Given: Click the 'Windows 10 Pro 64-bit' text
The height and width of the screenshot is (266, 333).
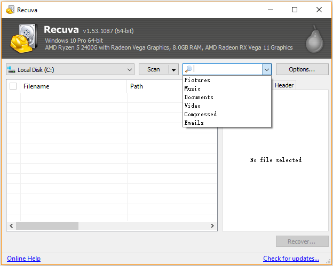Looking at the screenshot, I should point(74,41).
